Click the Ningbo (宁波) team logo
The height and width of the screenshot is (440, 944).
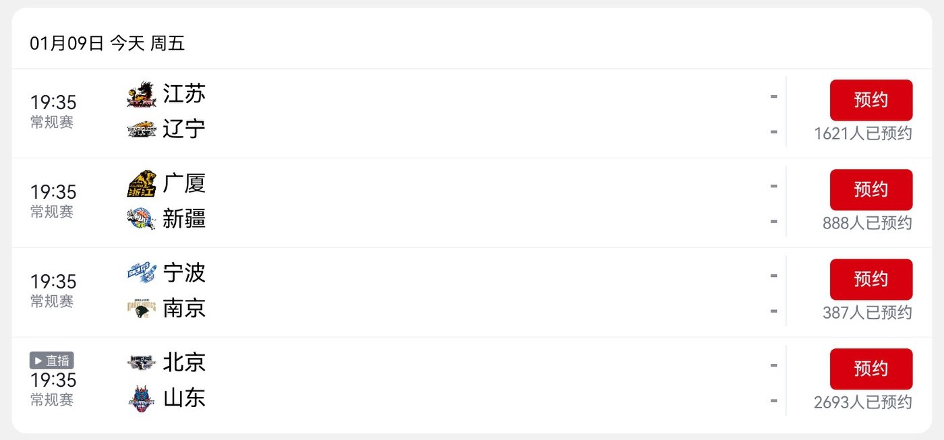[x=142, y=273]
